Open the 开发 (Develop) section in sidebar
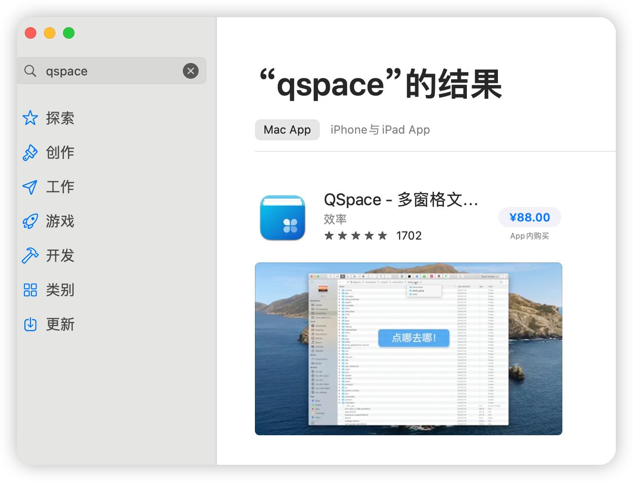633x482 pixels. tap(59, 255)
